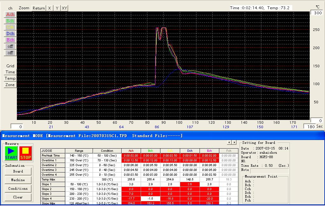This screenshot has width=325, height=206.
Task: Stop measurement with the red STOP button
Action: pyautogui.click(x=25, y=153)
